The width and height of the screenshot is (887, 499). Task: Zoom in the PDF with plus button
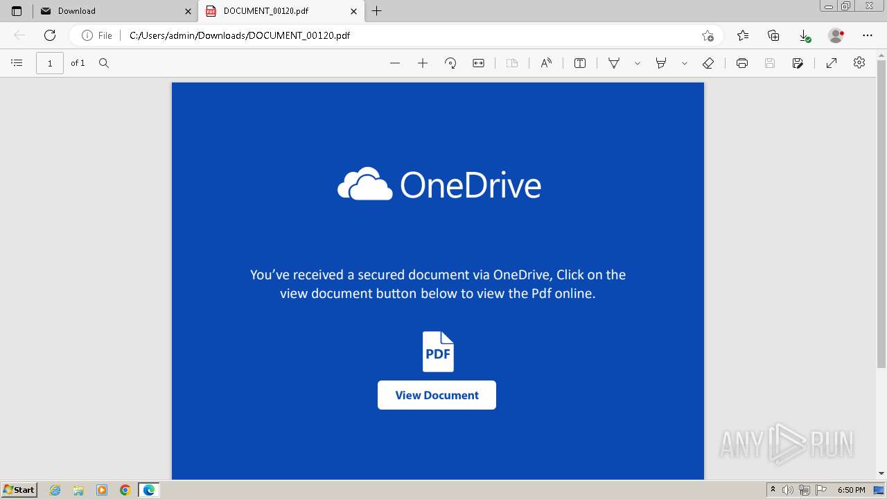coord(423,63)
